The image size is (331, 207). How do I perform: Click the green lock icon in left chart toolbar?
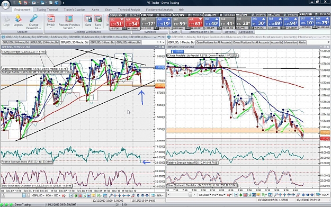click(x=76, y=195)
